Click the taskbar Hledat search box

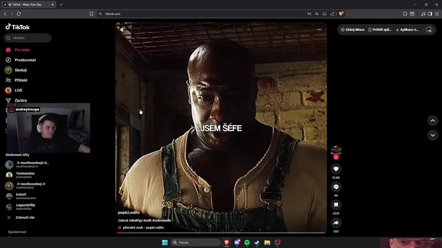click(196, 242)
